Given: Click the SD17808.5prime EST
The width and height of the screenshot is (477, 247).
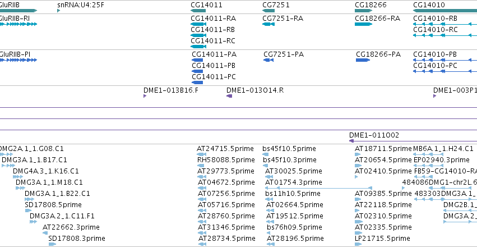Looking at the screenshot, I should click(x=28, y=211).
